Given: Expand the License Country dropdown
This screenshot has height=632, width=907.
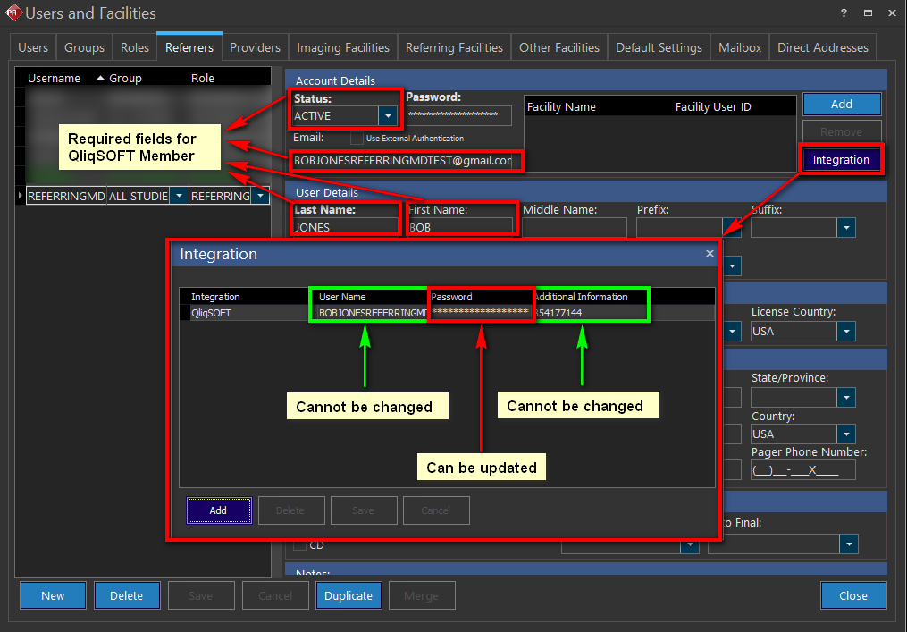Looking at the screenshot, I should pyautogui.click(x=846, y=332).
